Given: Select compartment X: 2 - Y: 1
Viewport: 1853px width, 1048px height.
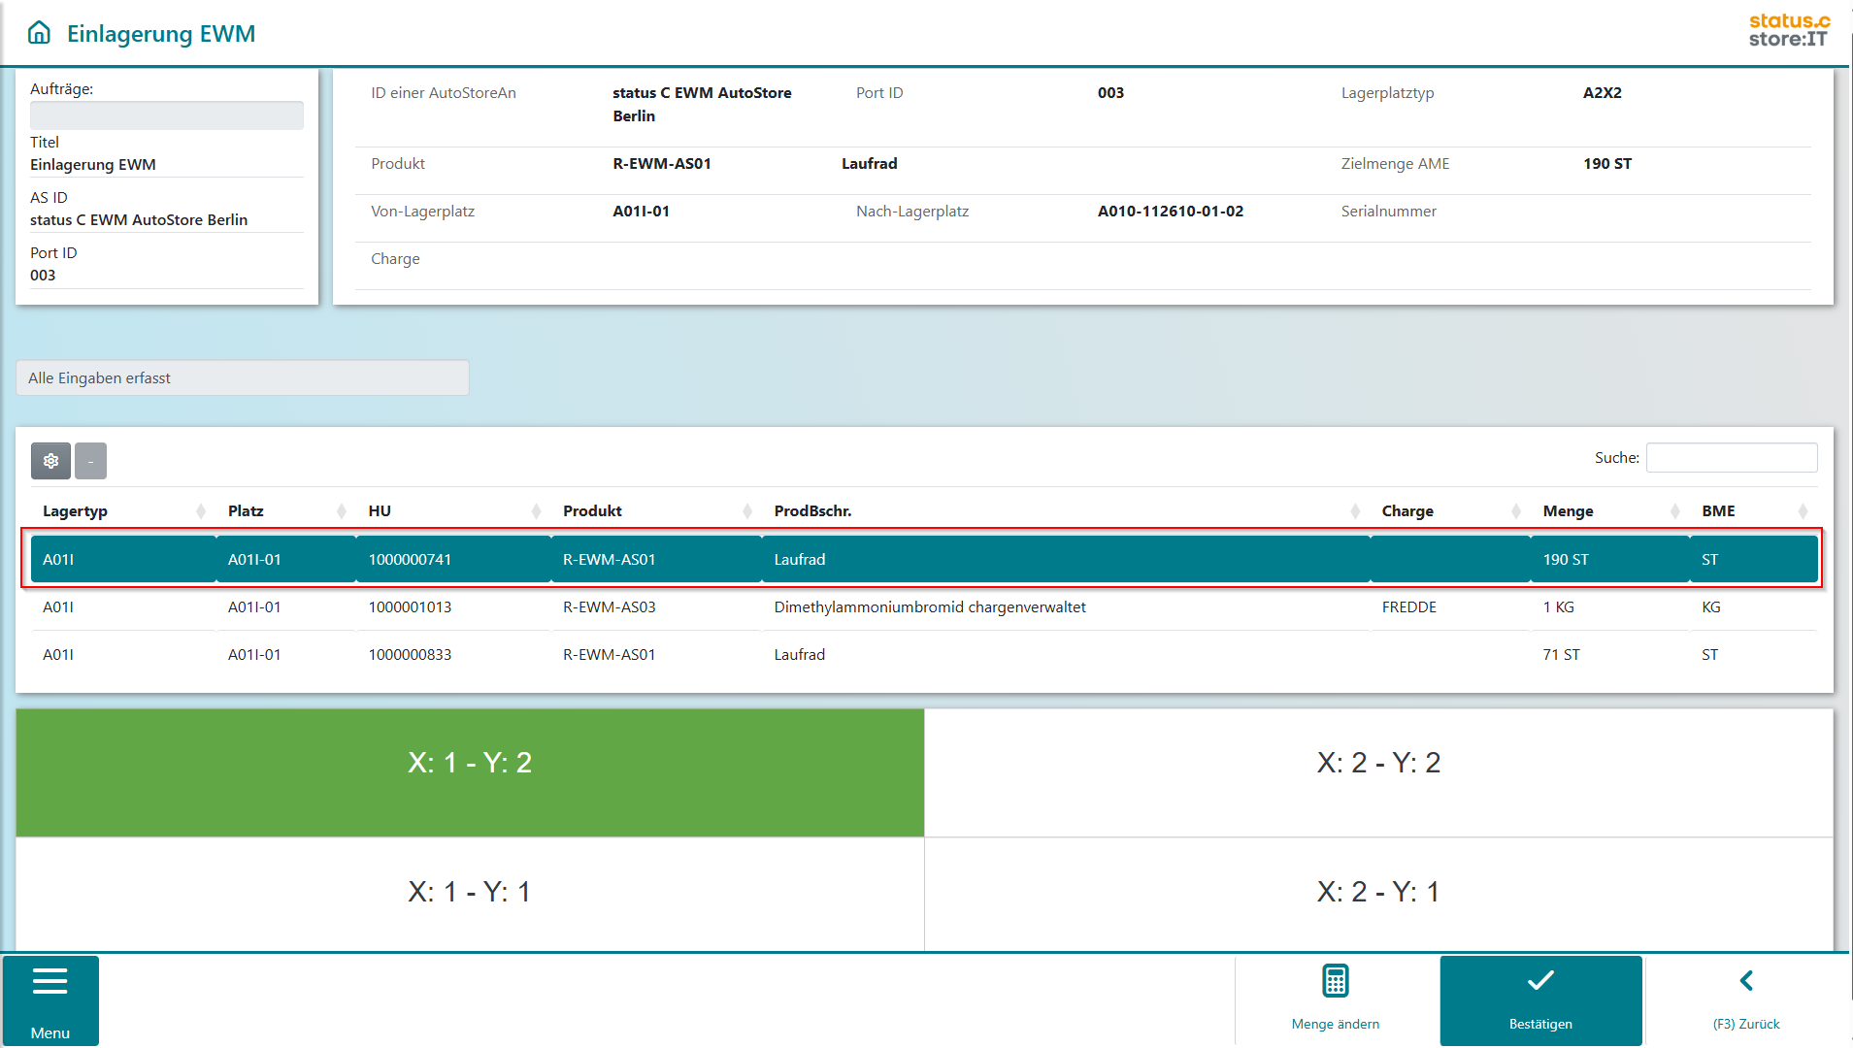Looking at the screenshot, I should [x=1378, y=893].
